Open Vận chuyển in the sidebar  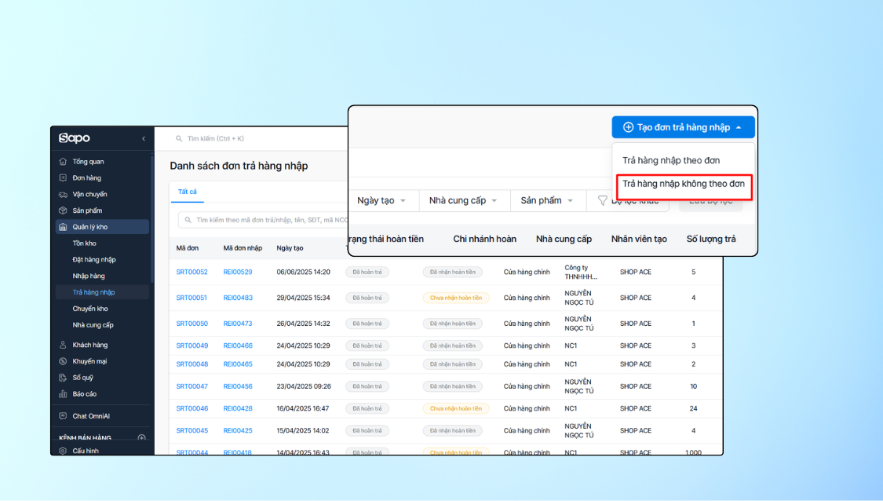click(89, 195)
